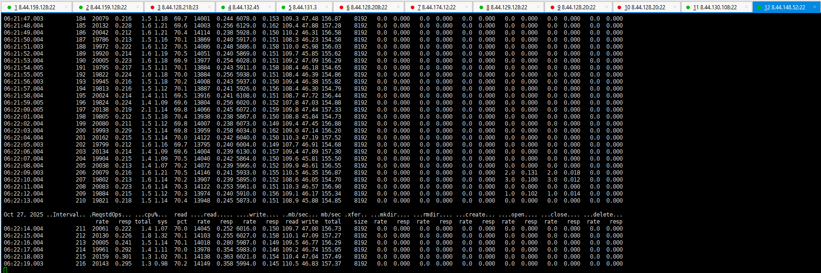Switch to session tab 1 8.44.159.128:22
Screen dimensions: 821x273
(x=35, y=7)
